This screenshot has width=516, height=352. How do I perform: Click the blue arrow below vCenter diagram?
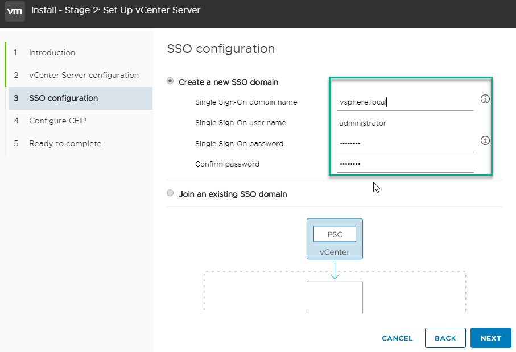coord(335,270)
